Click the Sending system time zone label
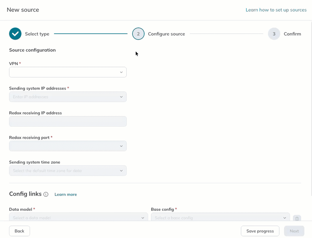This screenshot has height=238, width=312. (x=35, y=162)
